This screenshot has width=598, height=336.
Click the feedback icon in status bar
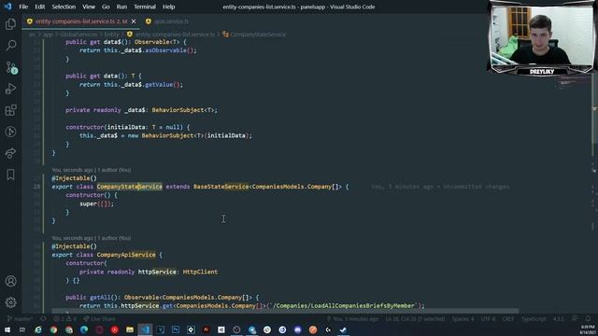(x=575, y=318)
